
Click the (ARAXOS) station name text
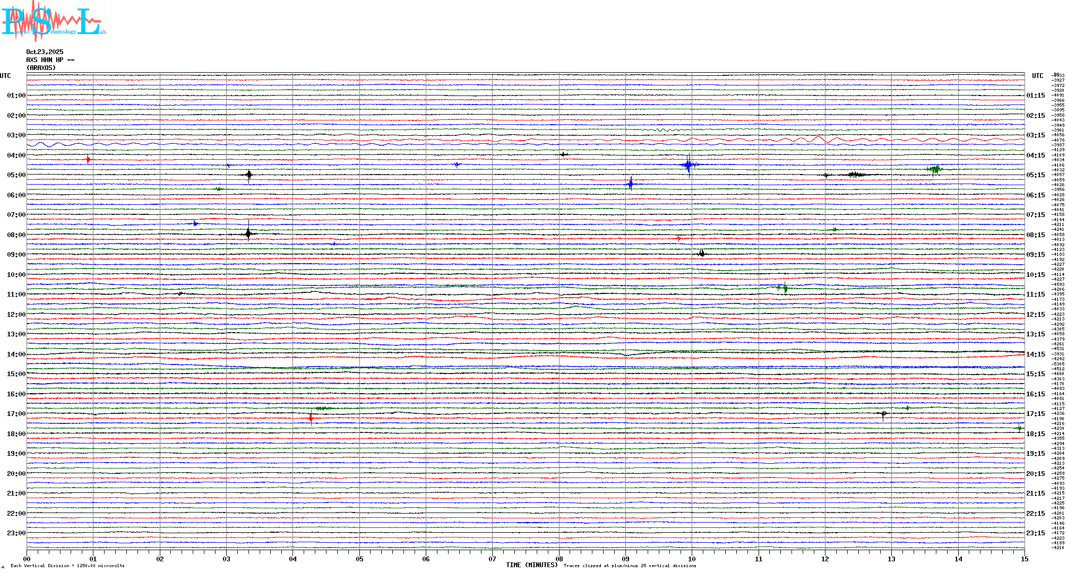tap(41, 68)
